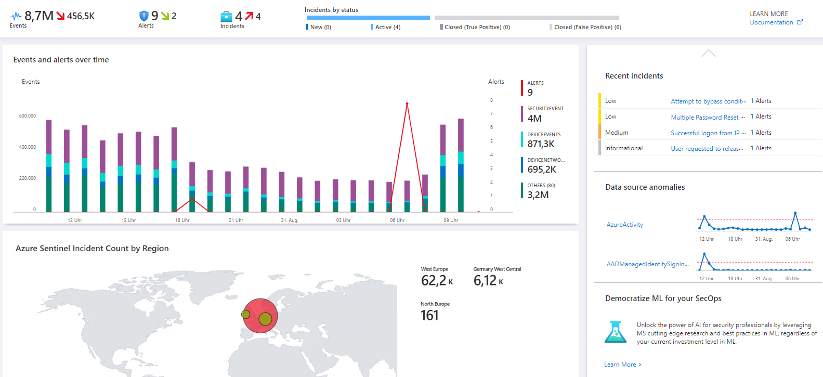Click '1 Alerts' in the Medium incident row

pyautogui.click(x=761, y=133)
